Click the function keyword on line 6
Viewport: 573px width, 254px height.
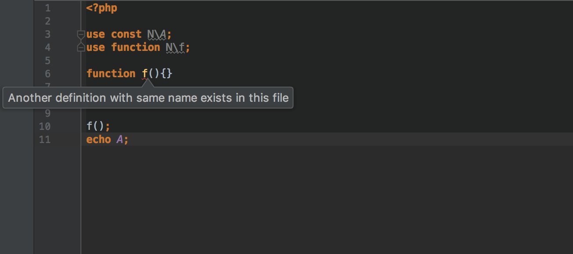[111, 74]
